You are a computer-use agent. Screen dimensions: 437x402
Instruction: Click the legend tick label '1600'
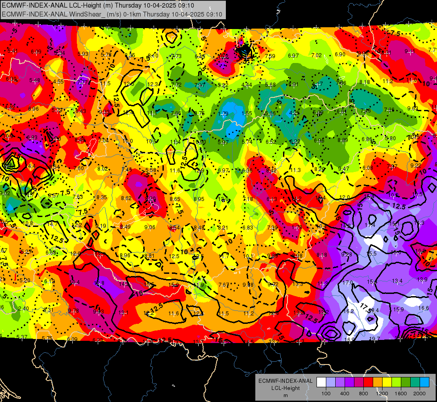coord(401,394)
